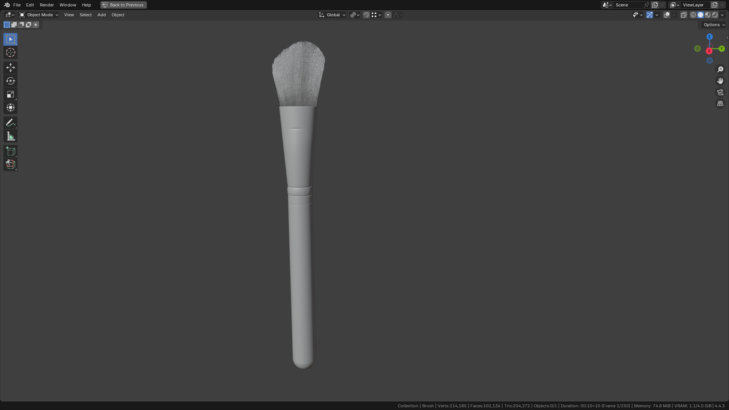Add a new view layer icon
This screenshot has width=729, height=410.
coord(715,5)
